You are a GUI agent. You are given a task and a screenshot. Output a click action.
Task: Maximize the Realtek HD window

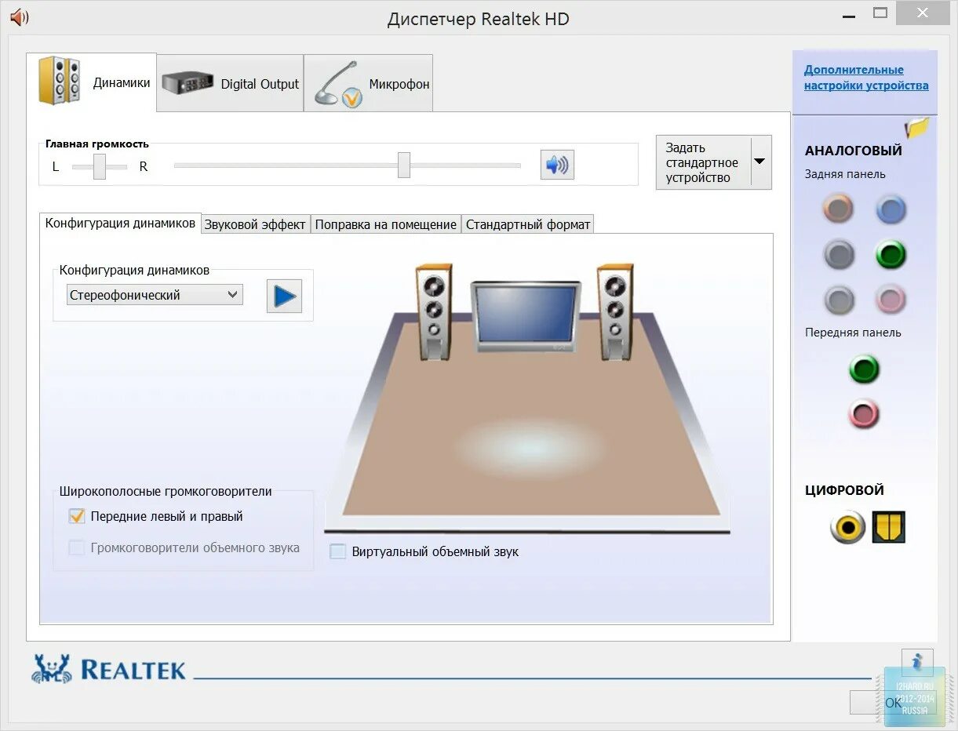tap(880, 13)
